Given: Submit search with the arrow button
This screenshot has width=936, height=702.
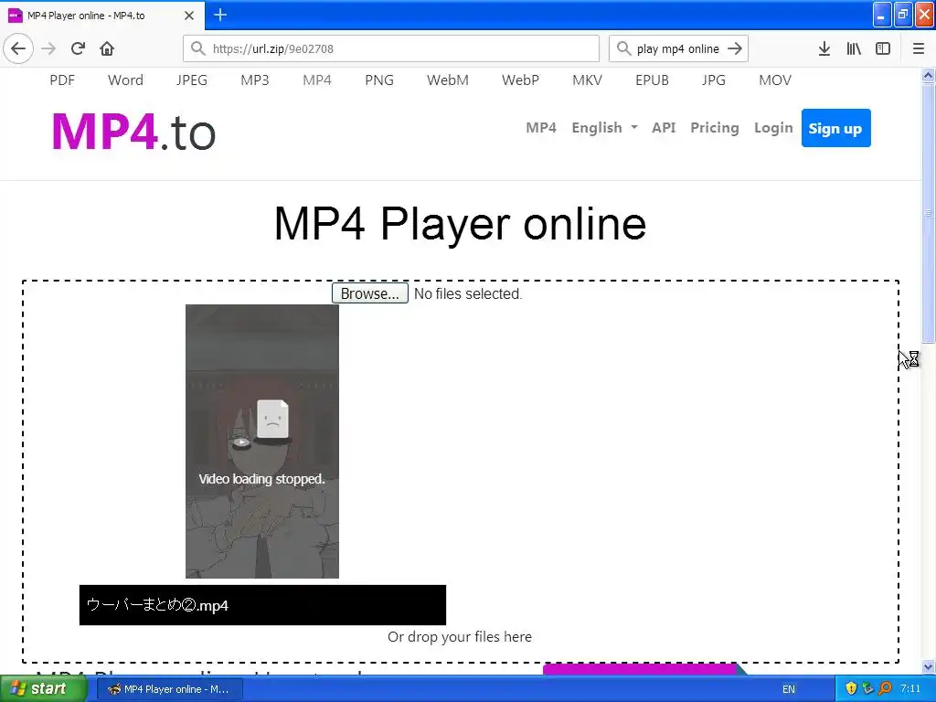Looking at the screenshot, I should point(735,48).
